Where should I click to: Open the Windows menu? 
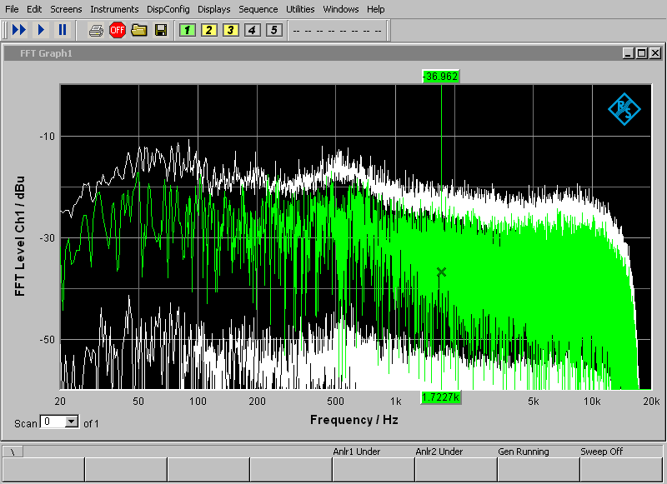click(x=341, y=9)
